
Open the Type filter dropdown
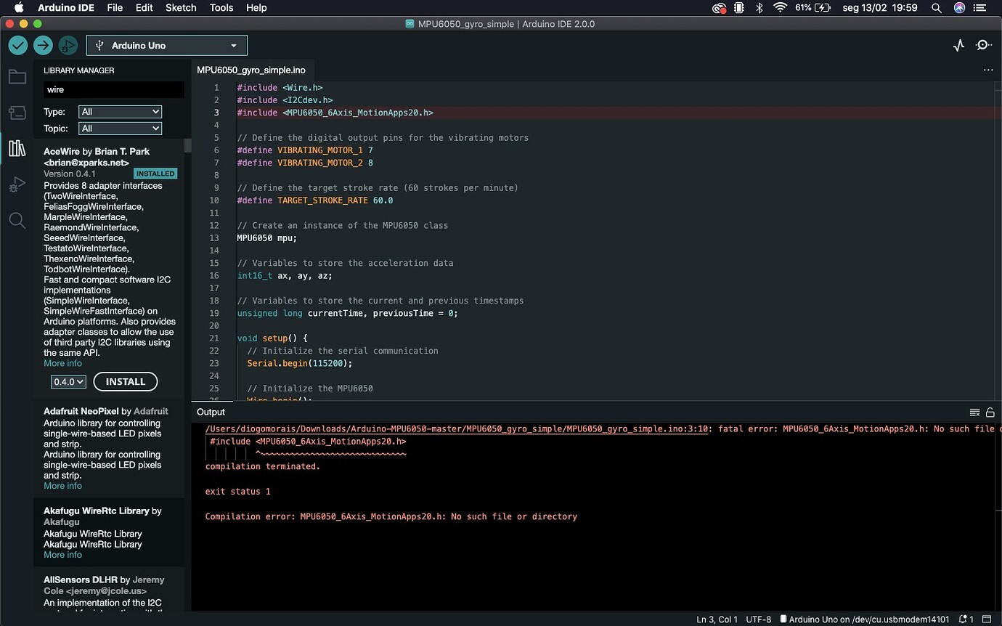click(x=120, y=112)
